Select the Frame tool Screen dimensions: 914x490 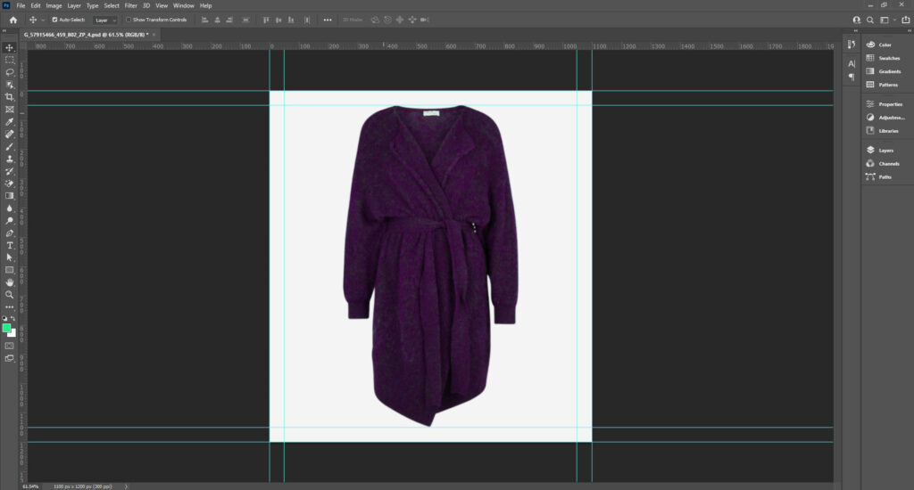(x=9, y=110)
